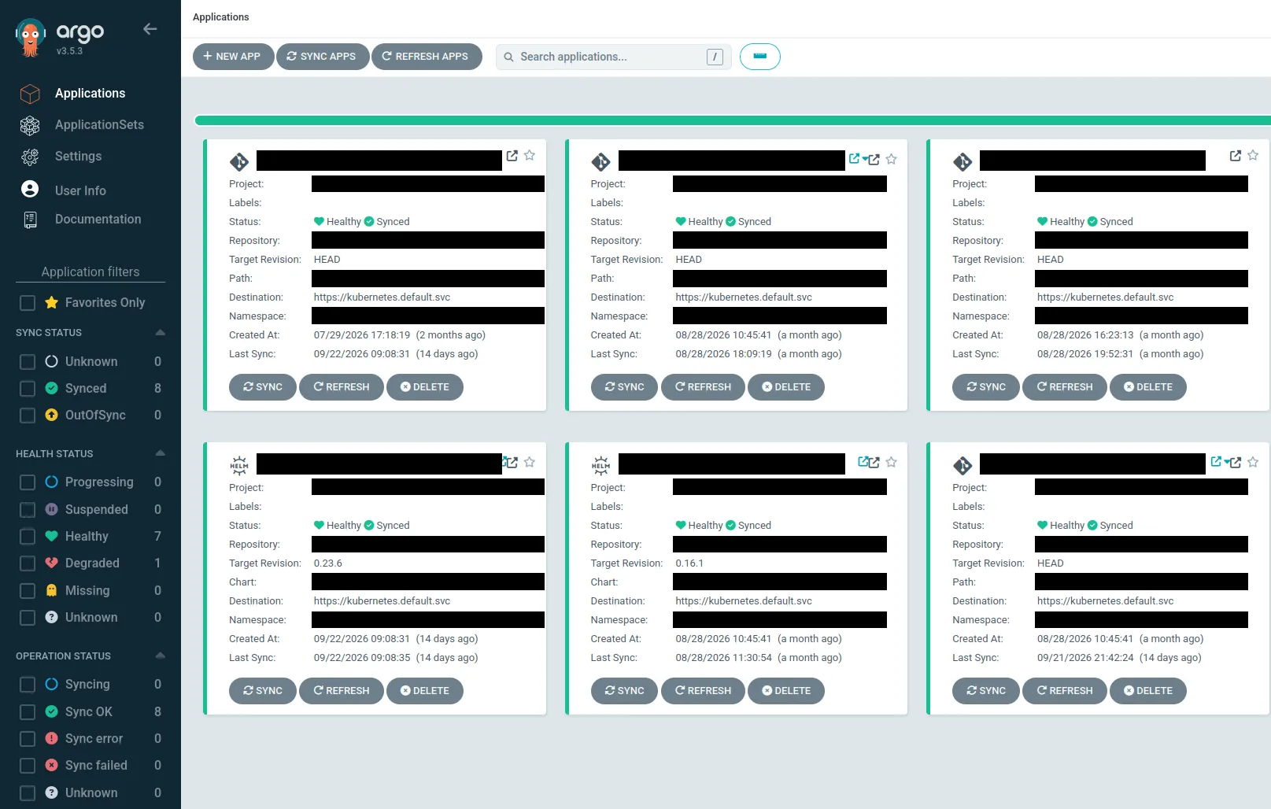
Task: Click the teal rounded toolbar button beside search
Action: pyautogui.click(x=759, y=57)
